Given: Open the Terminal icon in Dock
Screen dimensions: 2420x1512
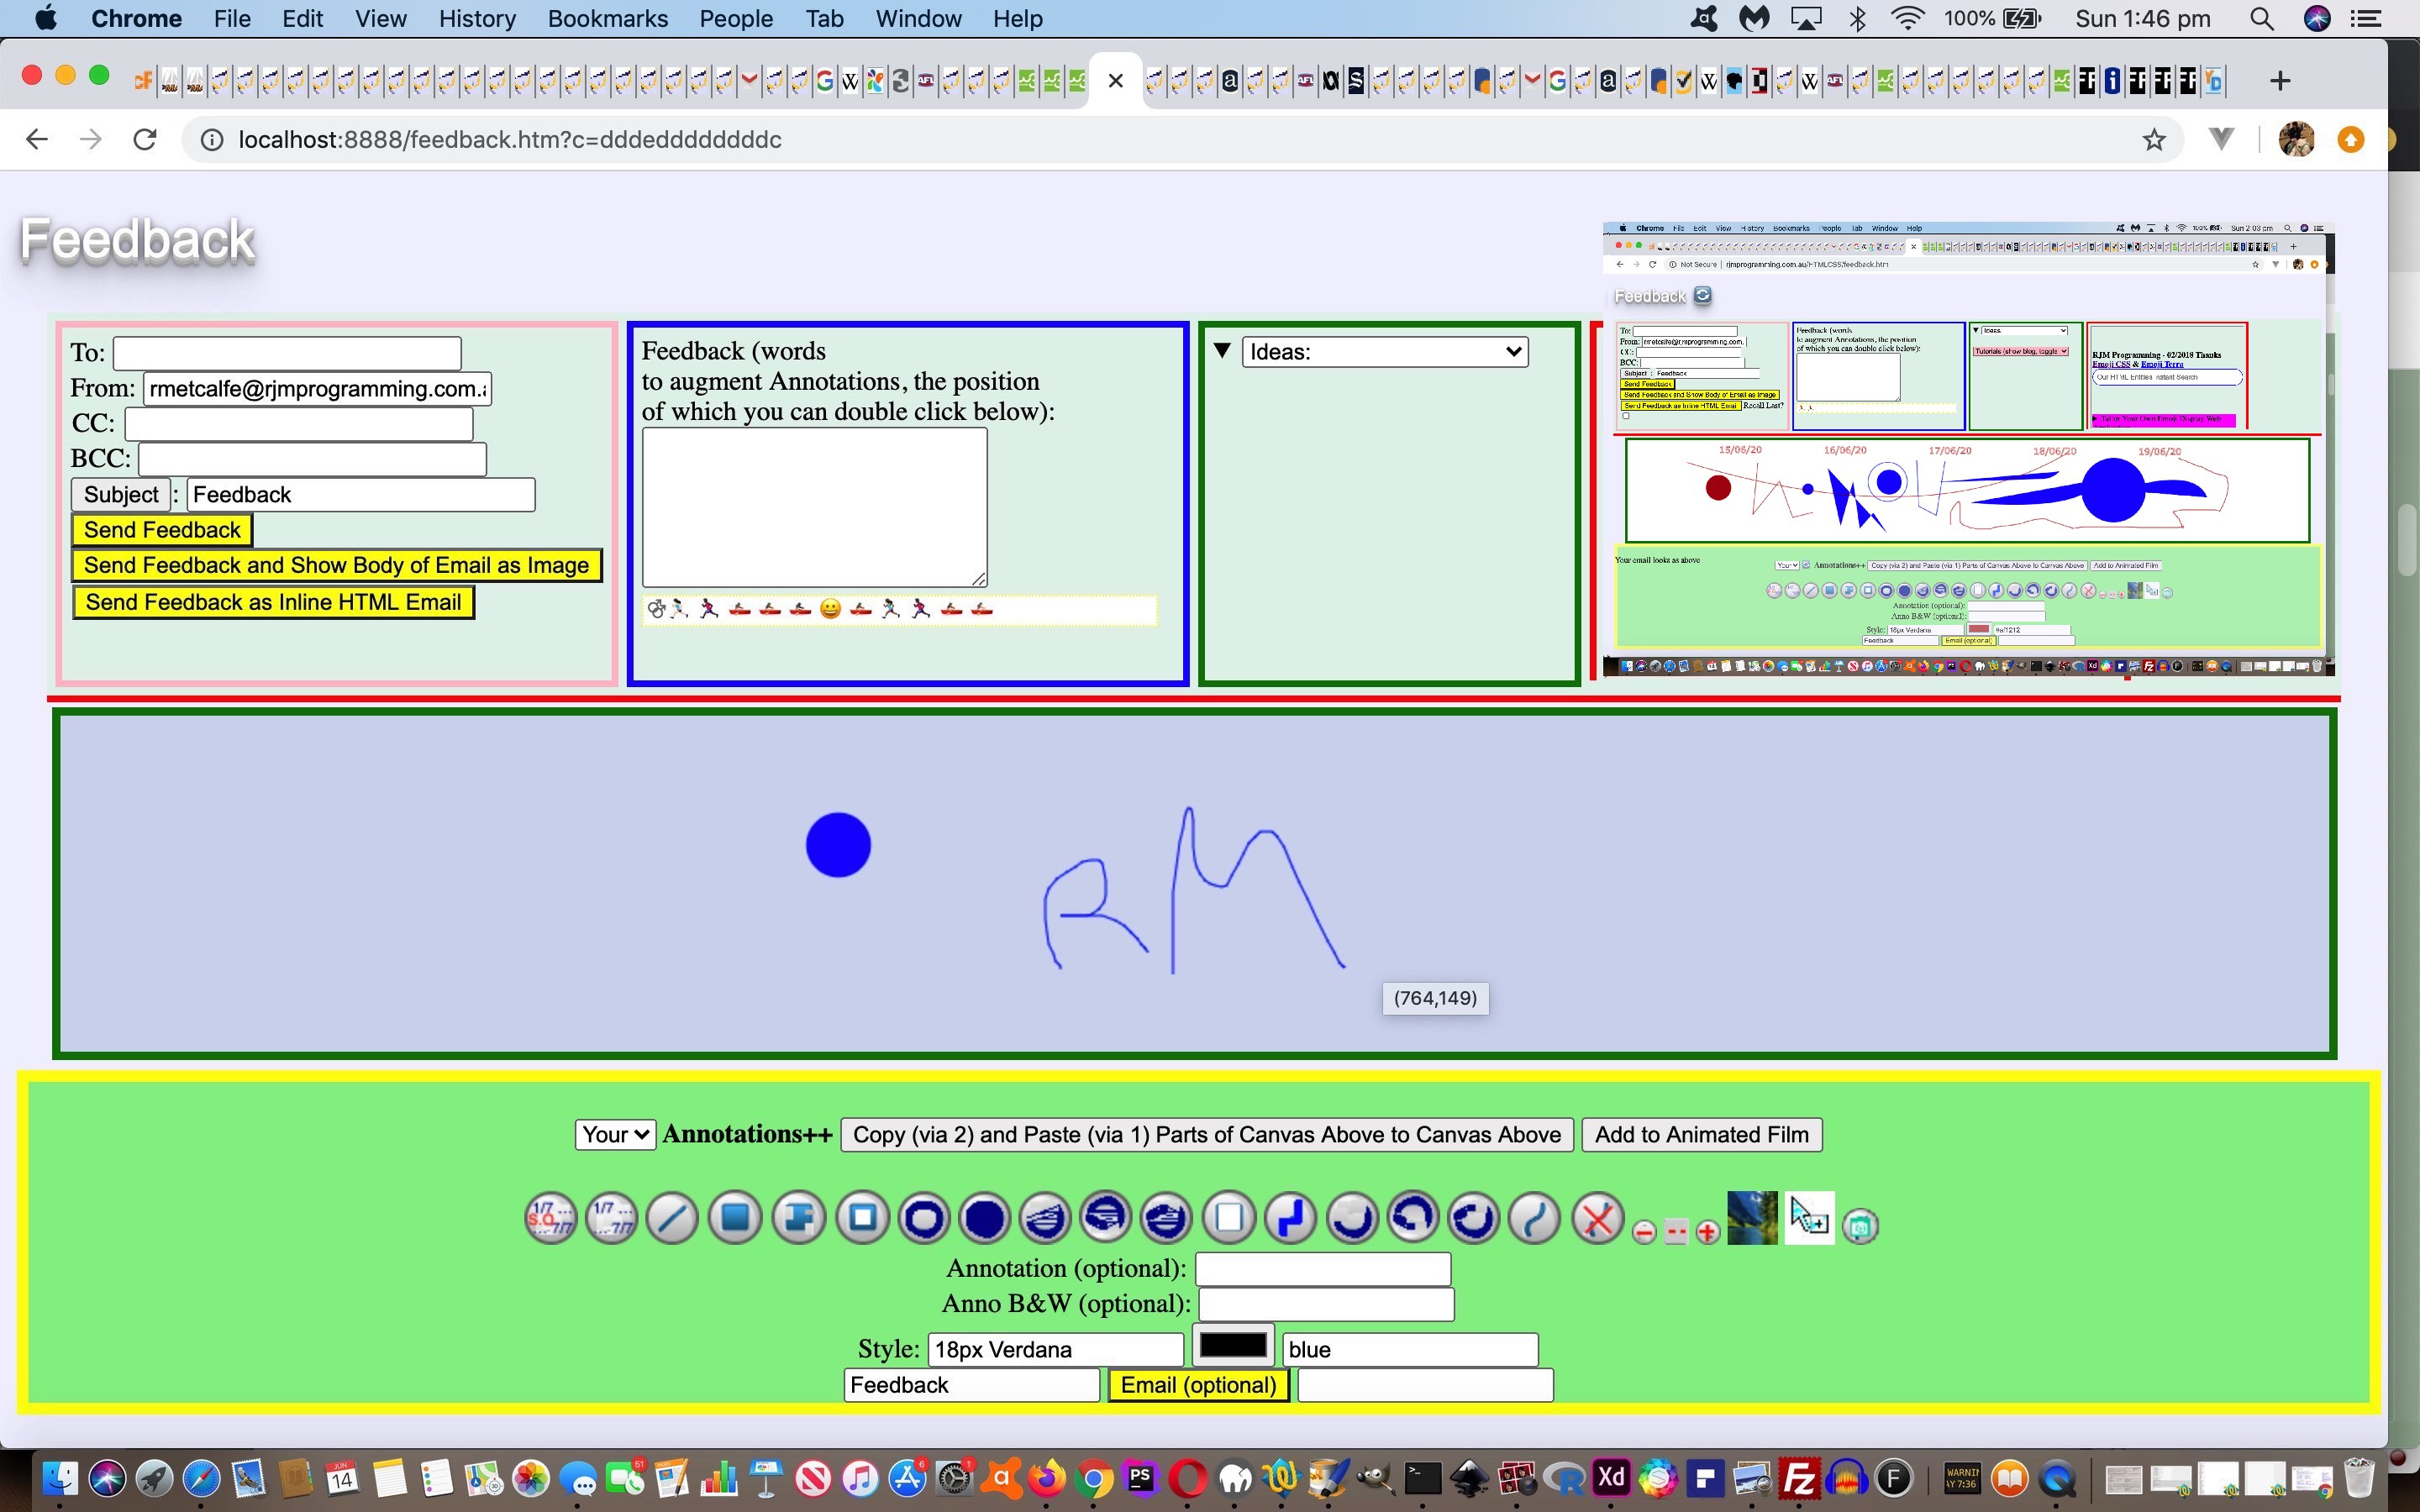Looking at the screenshot, I should [1422, 1478].
